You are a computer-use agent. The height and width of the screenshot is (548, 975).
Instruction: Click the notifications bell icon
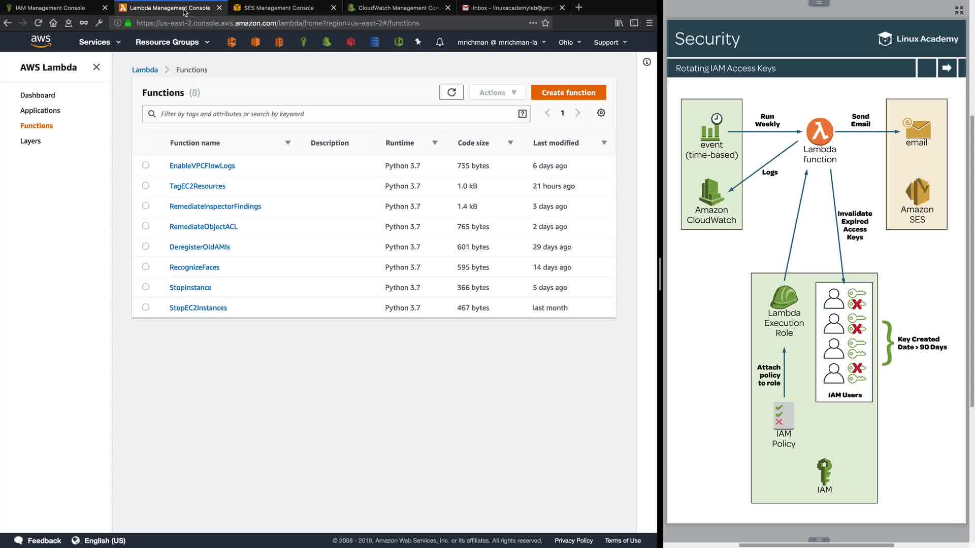coord(440,42)
